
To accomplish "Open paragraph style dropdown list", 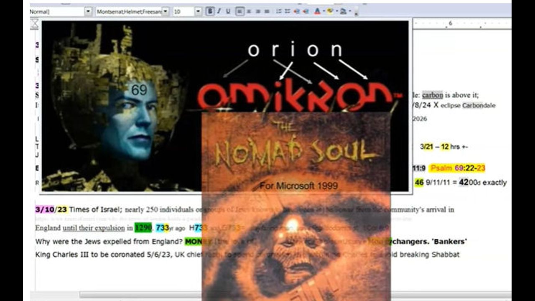I will coord(88,12).
